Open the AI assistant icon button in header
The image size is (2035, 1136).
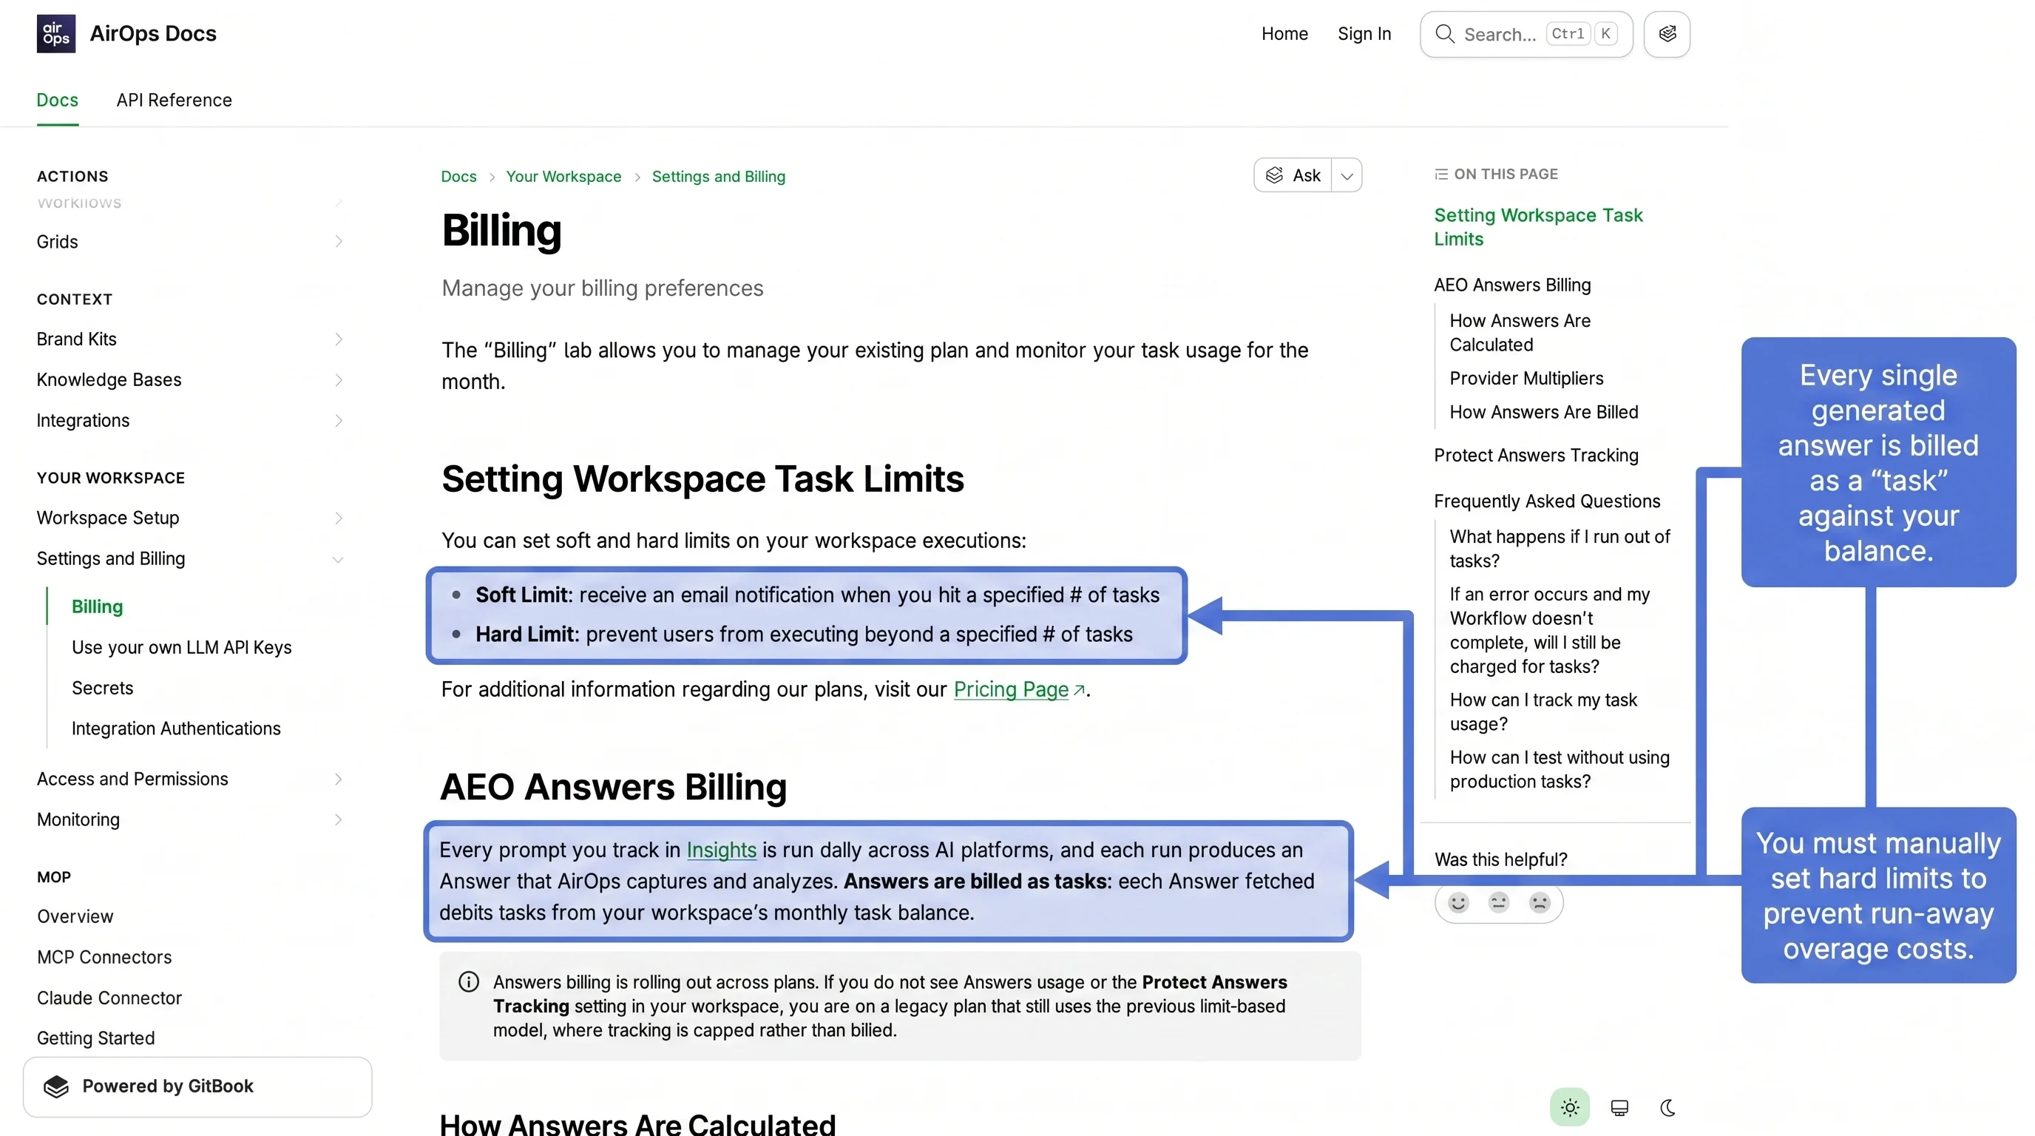tap(1667, 34)
